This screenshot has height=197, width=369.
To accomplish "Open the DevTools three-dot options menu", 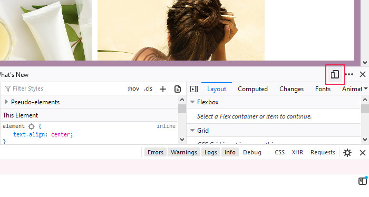I will pos(349,74).
